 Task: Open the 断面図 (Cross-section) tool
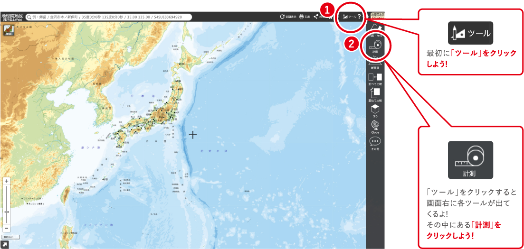[x=375, y=64]
